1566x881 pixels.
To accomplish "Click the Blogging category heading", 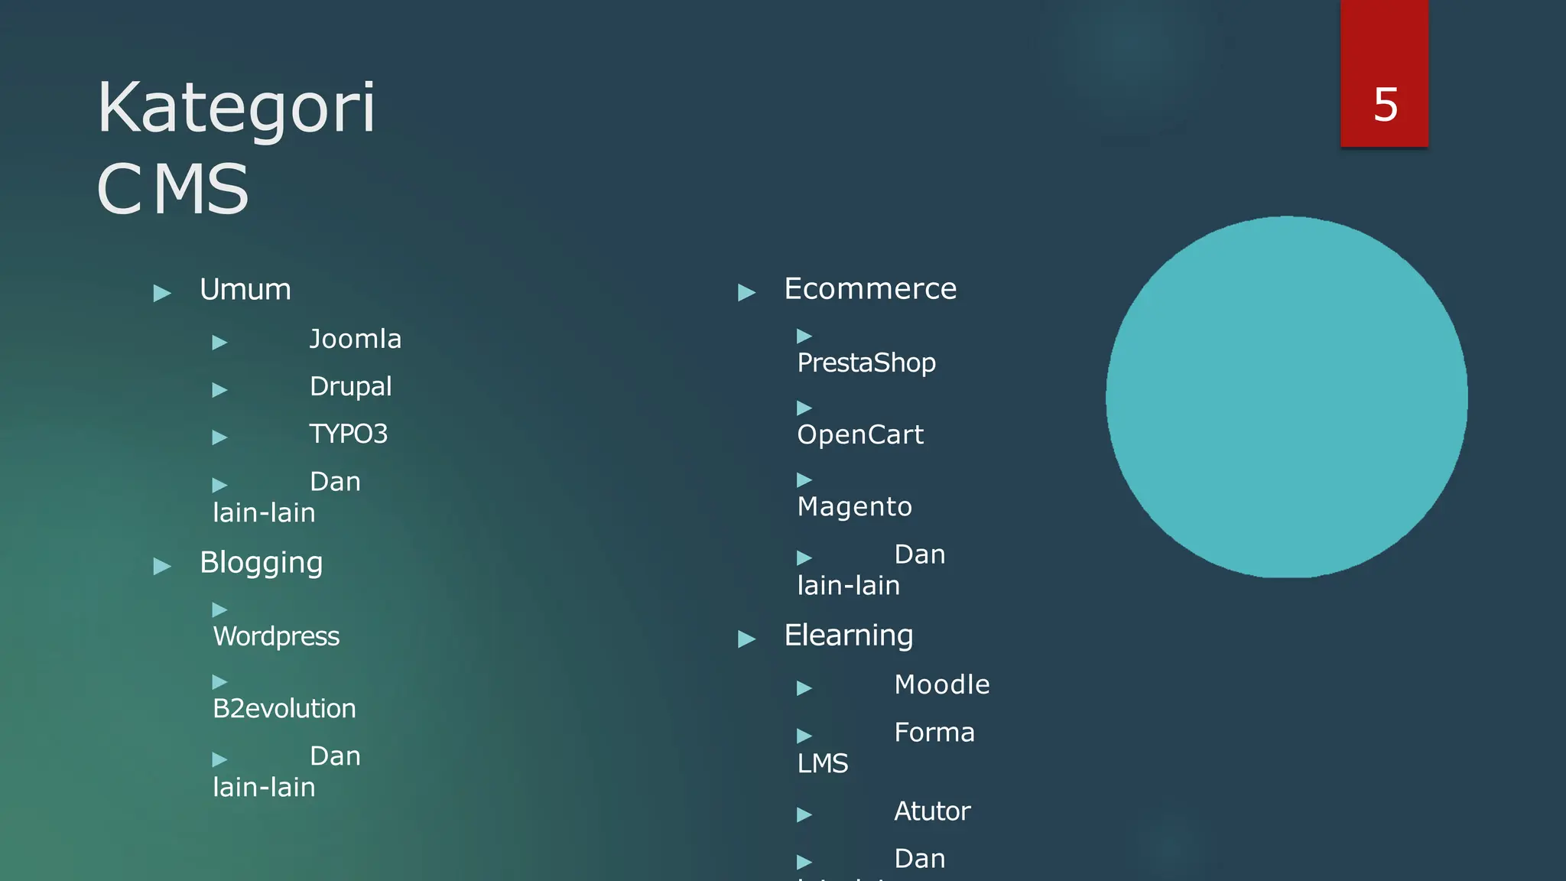I will [x=262, y=563].
